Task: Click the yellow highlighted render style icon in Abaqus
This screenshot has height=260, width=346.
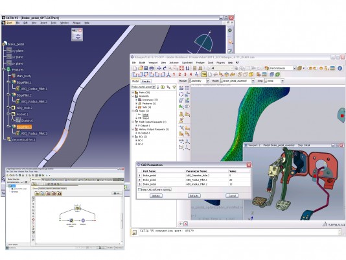Action: coord(204,75)
